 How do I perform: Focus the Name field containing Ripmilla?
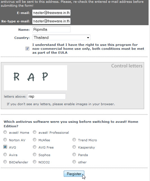click(51, 29)
